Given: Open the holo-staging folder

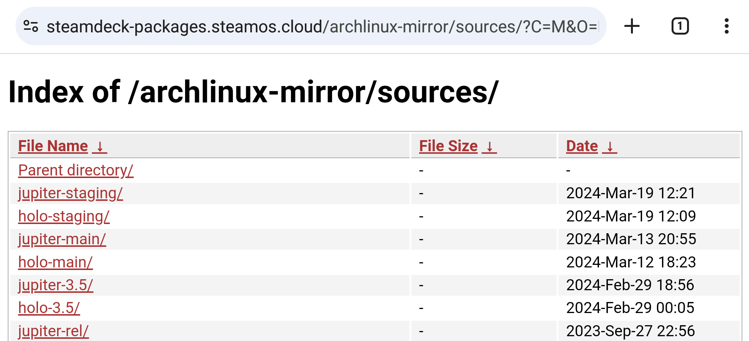Looking at the screenshot, I should (64, 216).
